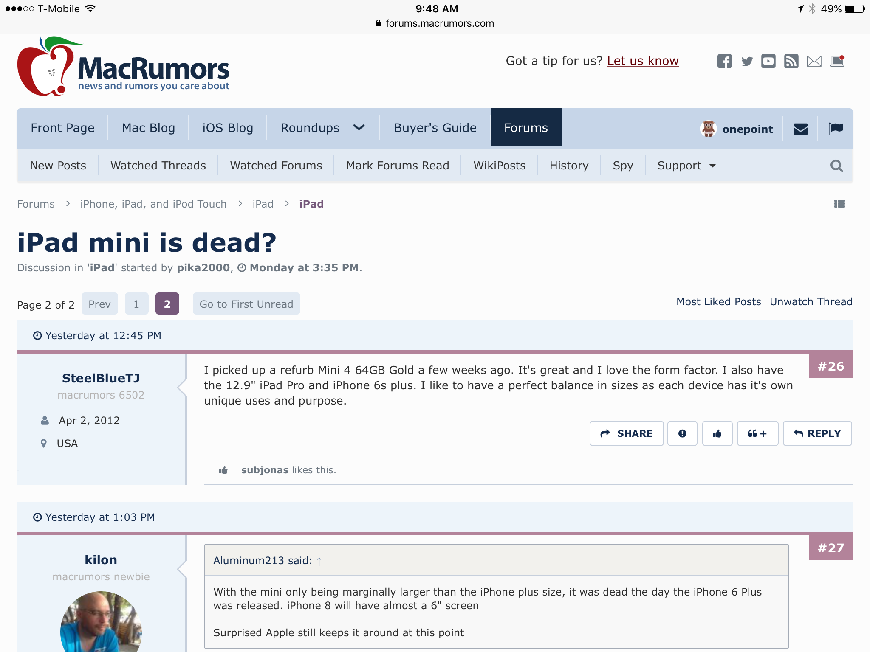This screenshot has height=652, width=870.
Task: Open the Buyer's Guide tab
Action: (435, 128)
